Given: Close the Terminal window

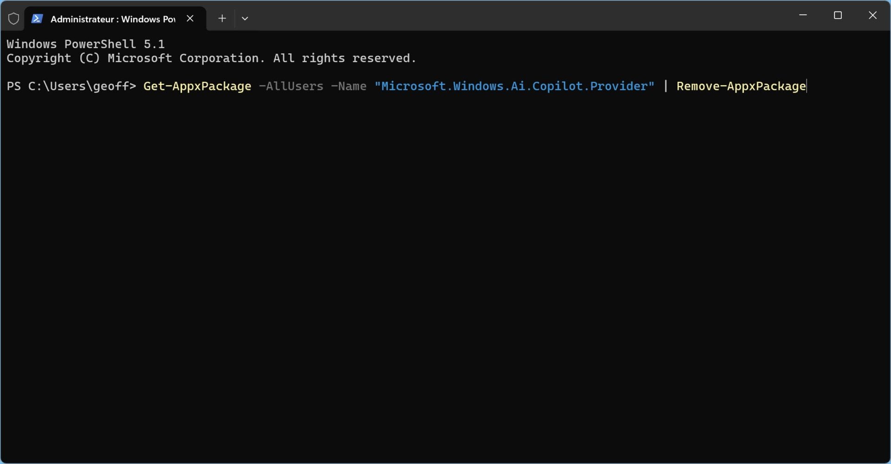Looking at the screenshot, I should coord(872,15).
